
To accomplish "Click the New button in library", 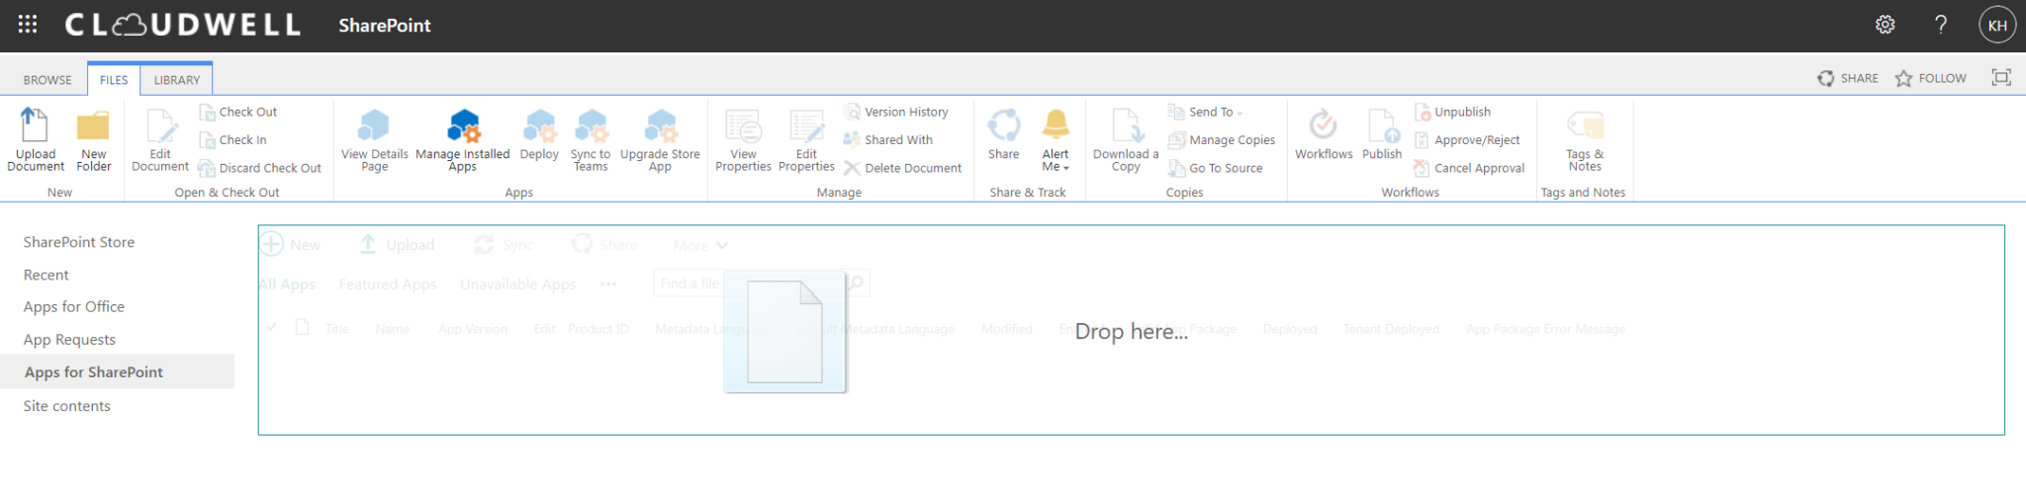I will 291,244.
